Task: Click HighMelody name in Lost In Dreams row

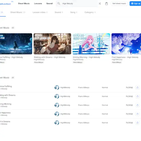Action: click(65, 123)
